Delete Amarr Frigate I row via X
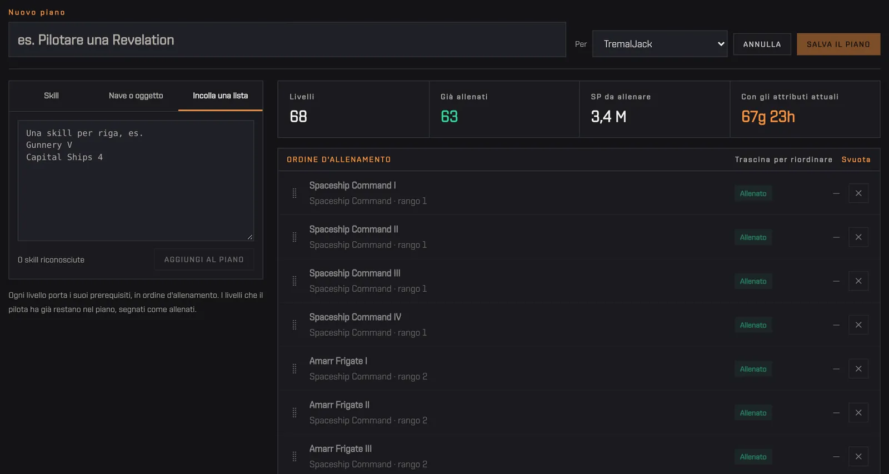889x474 pixels. (858, 369)
